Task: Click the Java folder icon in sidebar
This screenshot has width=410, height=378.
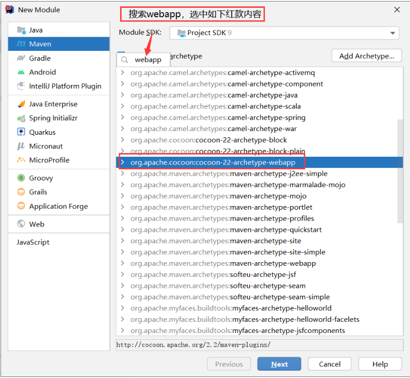Action: click(x=21, y=30)
